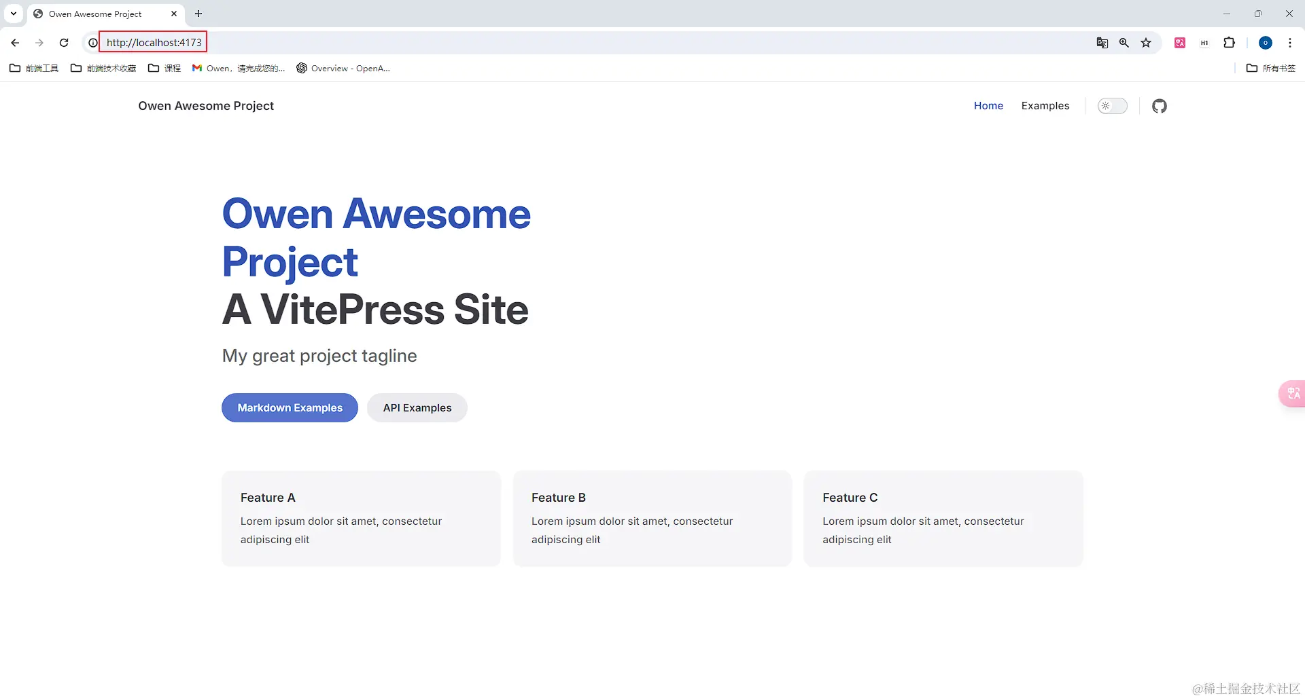Click the floating pink translate widget

tap(1292, 394)
